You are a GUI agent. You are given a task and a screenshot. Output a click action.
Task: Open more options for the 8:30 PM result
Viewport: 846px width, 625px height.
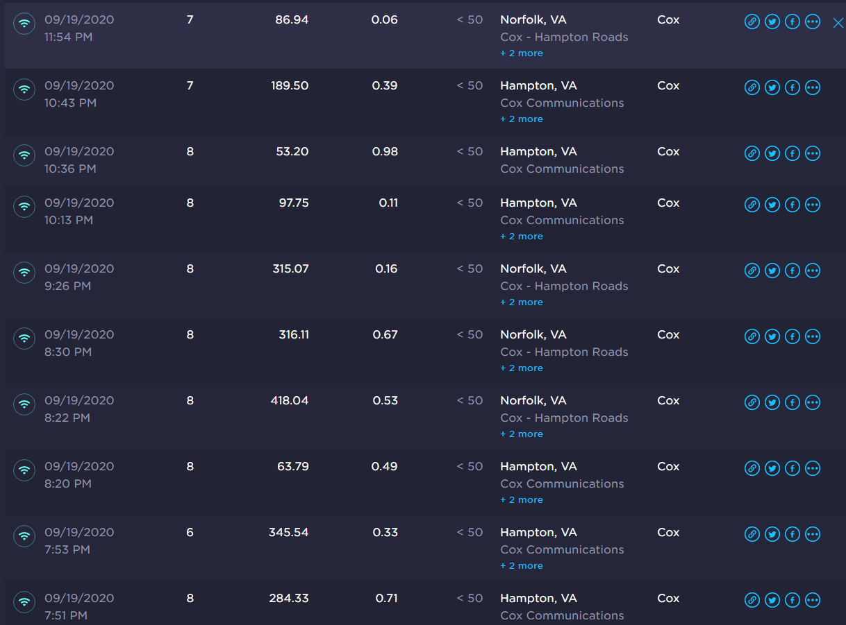click(x=813, y=337)
